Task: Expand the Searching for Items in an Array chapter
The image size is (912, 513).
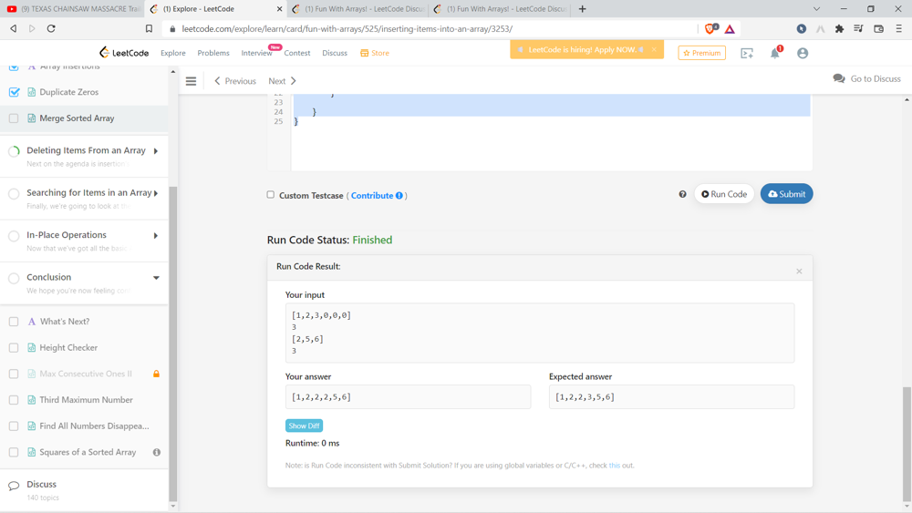Action: (156, 193)
